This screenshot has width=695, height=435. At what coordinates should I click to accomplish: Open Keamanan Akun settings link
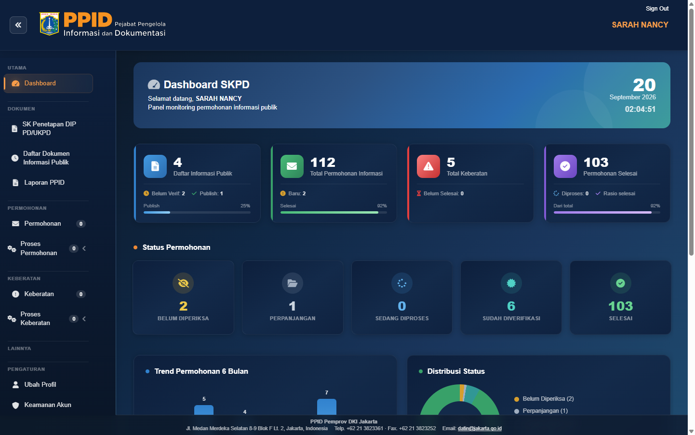[x=48, y=405]
